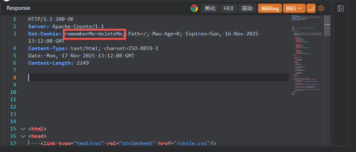This screenshot has width=356, height=152.
Task: Switch to HEX view
Action: tap(229, 8)
